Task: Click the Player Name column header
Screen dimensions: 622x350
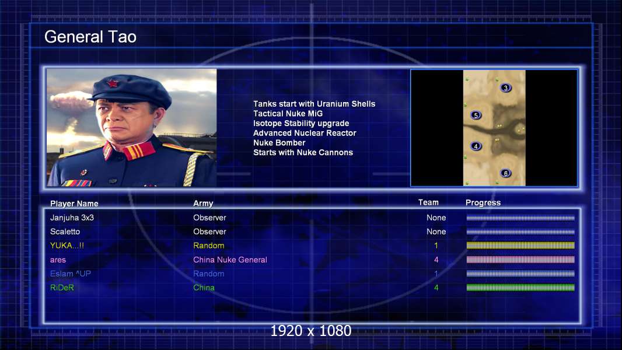Action: click(x=74, y=204)
